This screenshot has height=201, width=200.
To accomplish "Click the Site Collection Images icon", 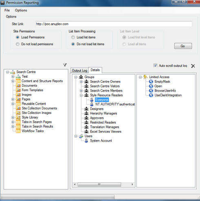I will [18, 113].
